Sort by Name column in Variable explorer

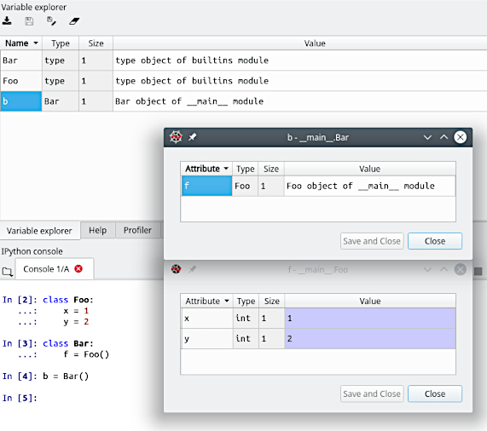click(21, 43)
